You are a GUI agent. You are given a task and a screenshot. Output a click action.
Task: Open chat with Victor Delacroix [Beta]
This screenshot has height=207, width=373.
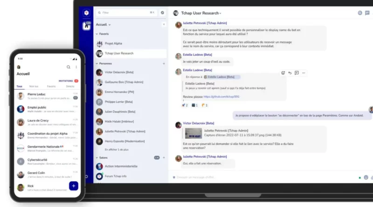click(131, 72)
